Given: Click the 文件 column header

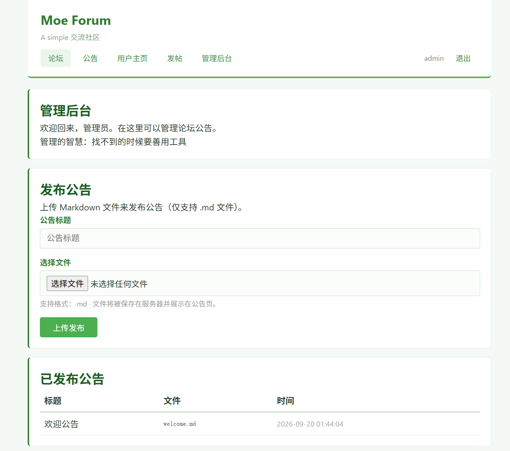Looking at the screenshot, I should 172,401.
